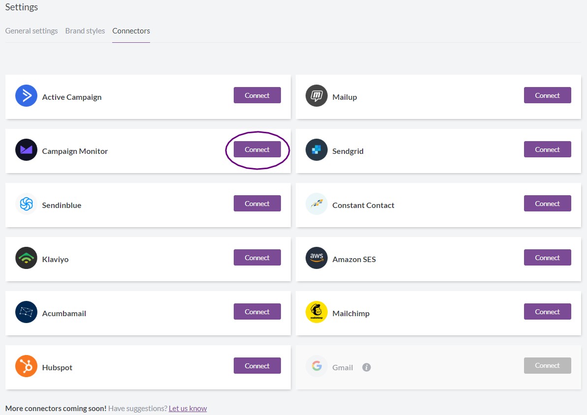Click the "Sendgrid" connector name
This screenshot has width=587, height=415.
348,151
